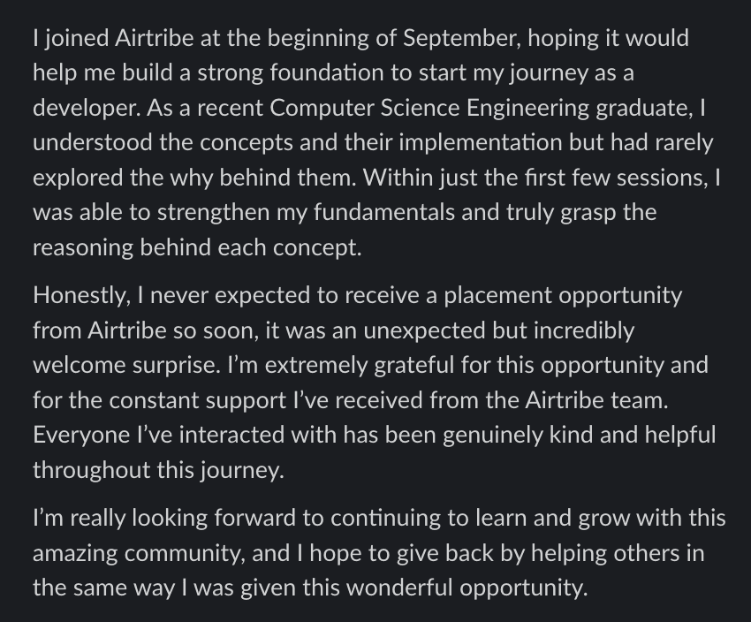Image resolution: width=751 pixels, height=622 pixels.
Task: Click the phrase "amazing community"
Action: (140, 553)
